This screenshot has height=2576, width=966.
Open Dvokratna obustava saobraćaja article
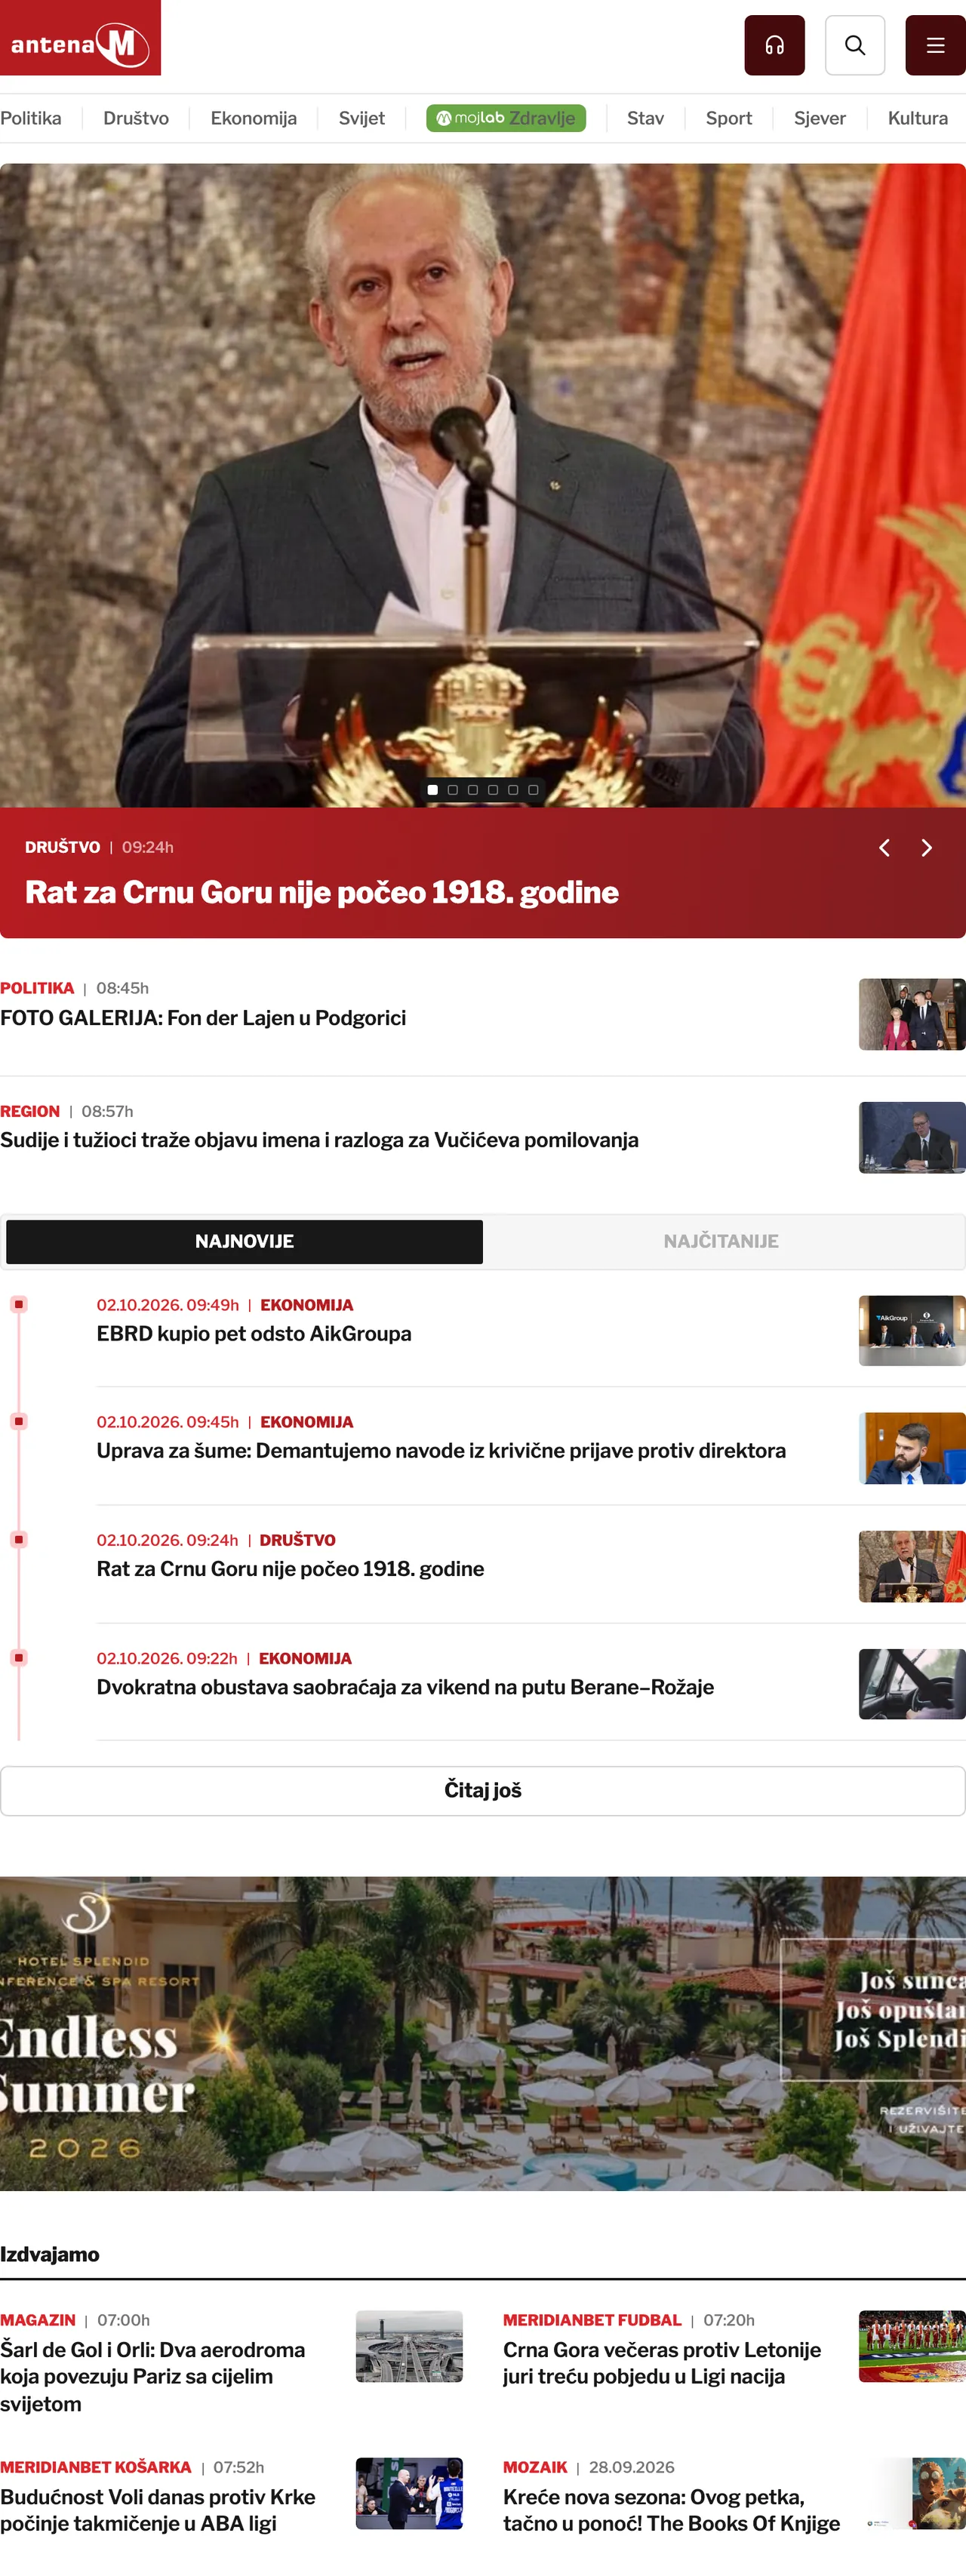405,1687
